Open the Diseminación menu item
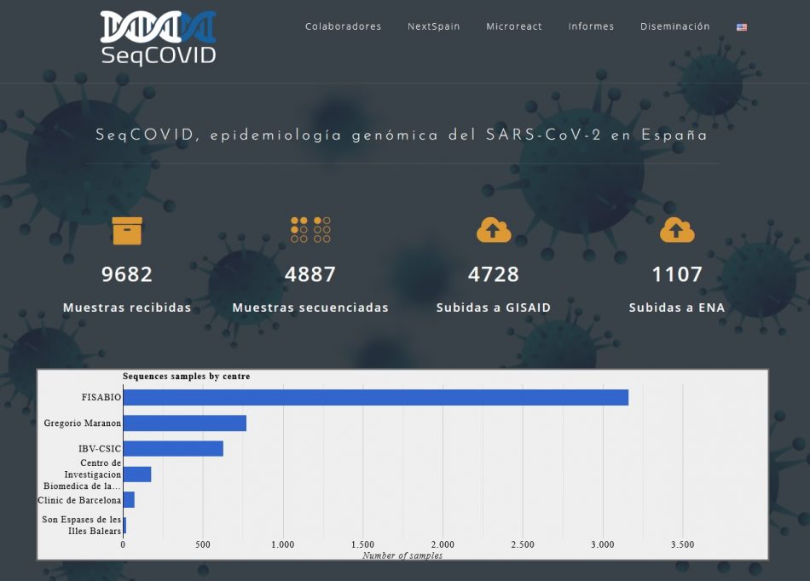Screen dimensions: 810x581 (674, 26)
